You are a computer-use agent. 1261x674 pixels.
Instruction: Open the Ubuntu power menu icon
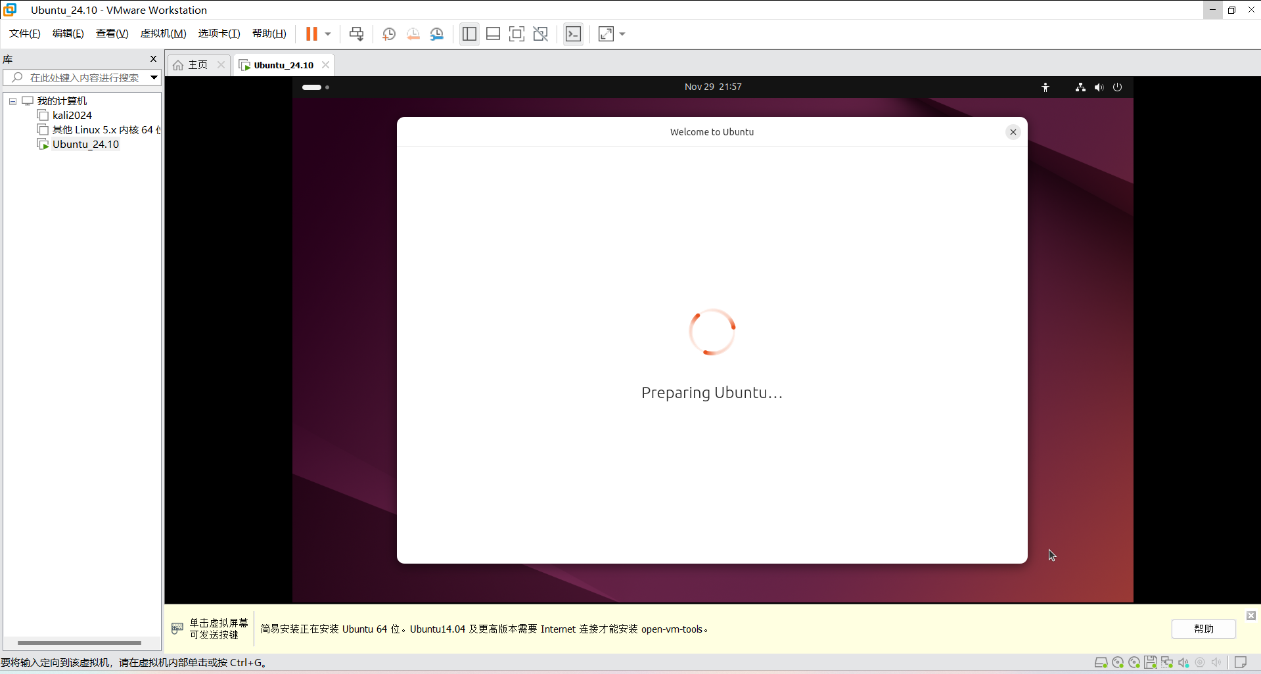coord(1117,87)
